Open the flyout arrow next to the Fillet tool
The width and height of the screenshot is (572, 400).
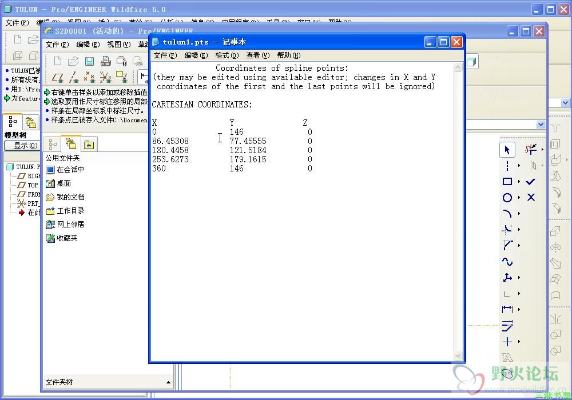(519, 229)
